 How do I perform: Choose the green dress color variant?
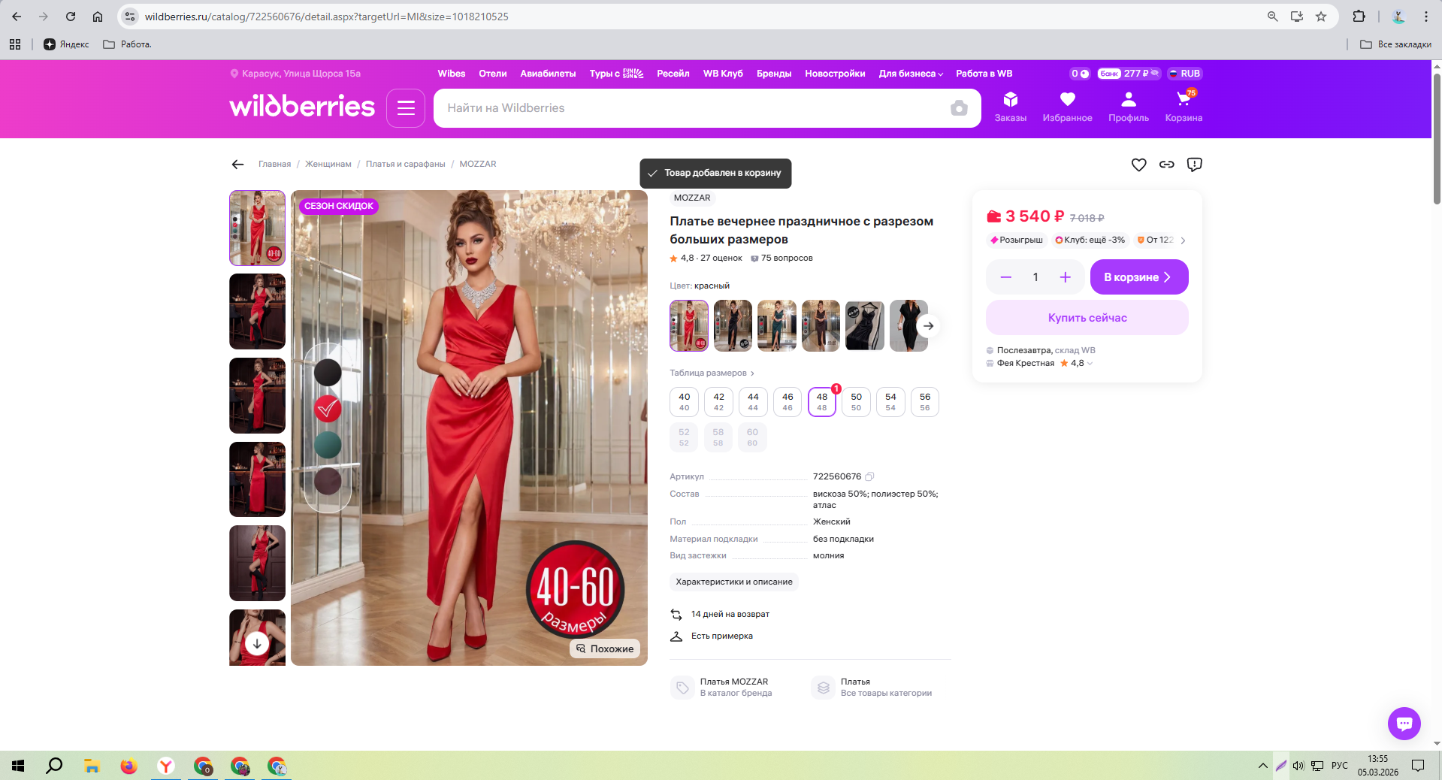(x=776, y=326)
